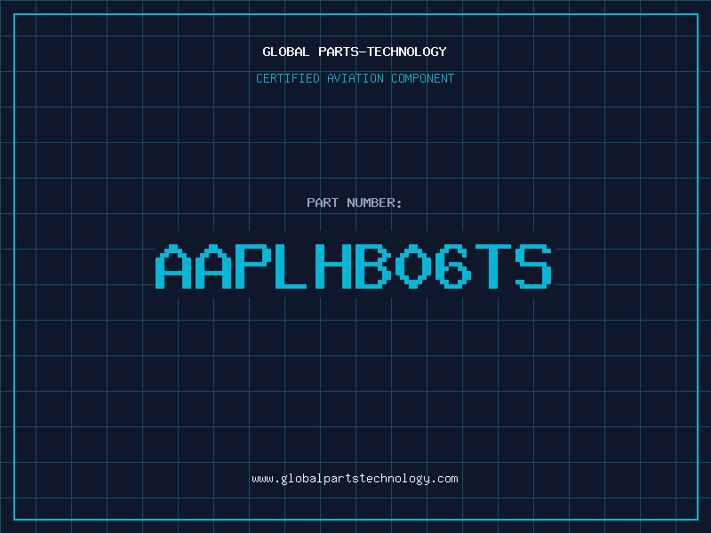711x533 pixels.
Task: Click the word GLOBAL in the heading
Action: coord(286,52)
